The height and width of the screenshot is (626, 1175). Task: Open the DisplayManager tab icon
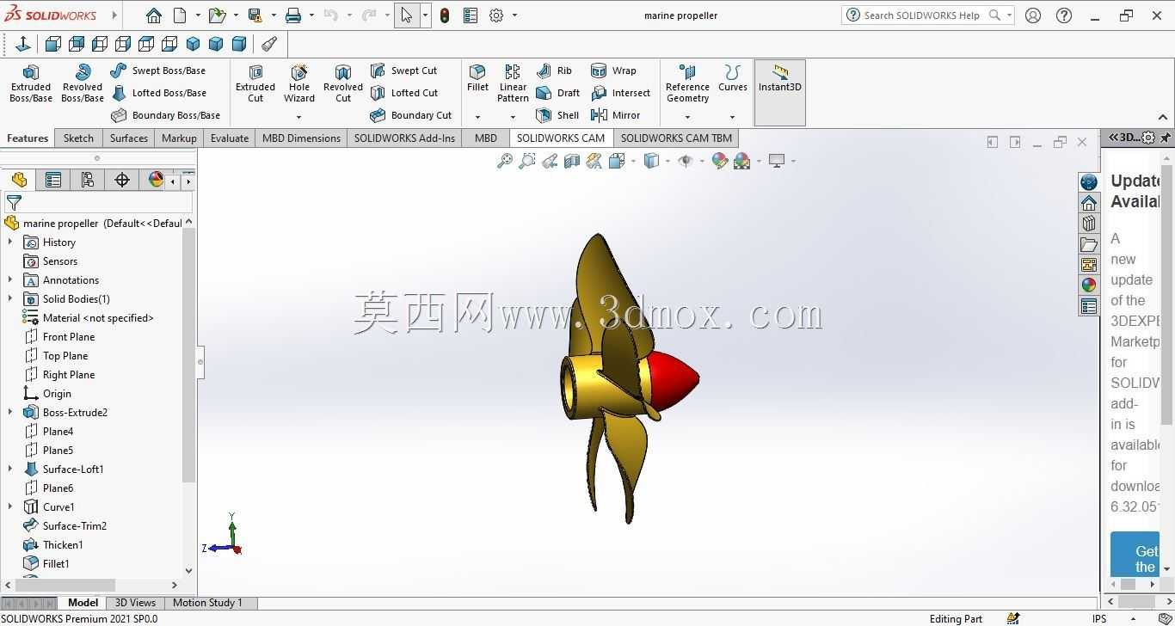[156, 180]
